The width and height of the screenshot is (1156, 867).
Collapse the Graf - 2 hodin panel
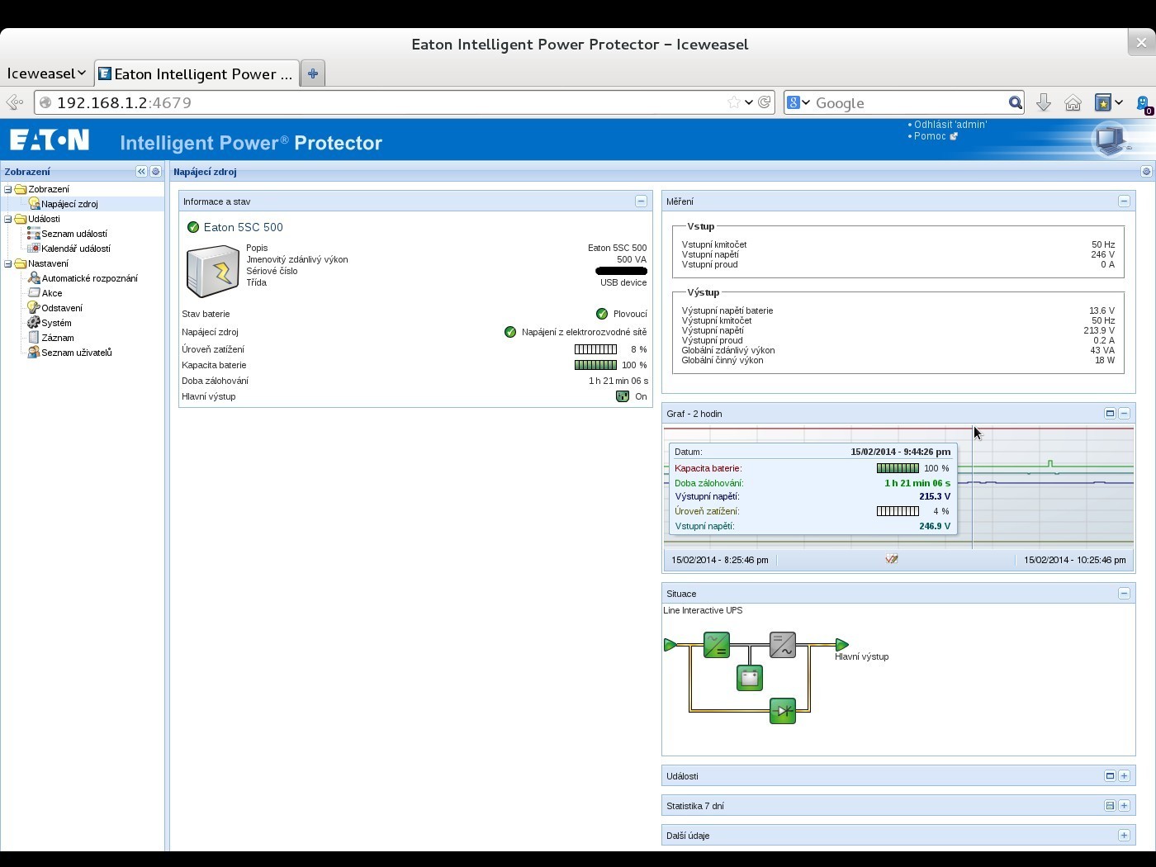[x=1124, y=414]
